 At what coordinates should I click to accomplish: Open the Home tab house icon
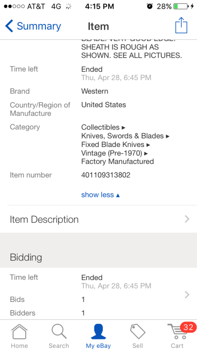click(19, 332)
